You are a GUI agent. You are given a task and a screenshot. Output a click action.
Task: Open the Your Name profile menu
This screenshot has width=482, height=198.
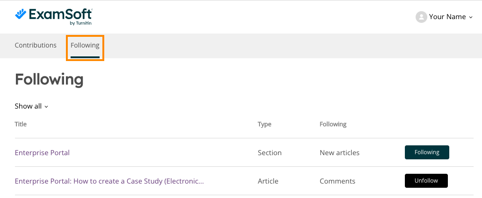444,17
